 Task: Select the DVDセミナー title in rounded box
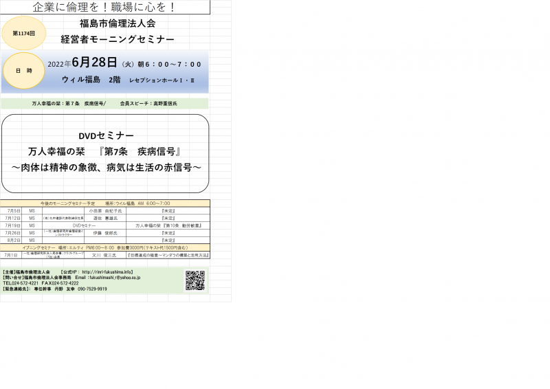[106, 135]
